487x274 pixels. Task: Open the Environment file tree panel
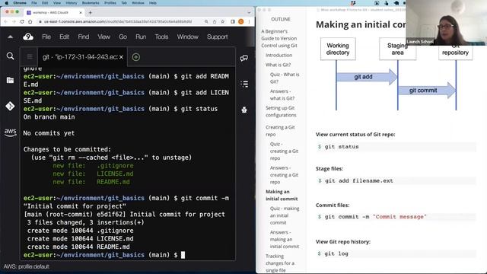(10, 80)
